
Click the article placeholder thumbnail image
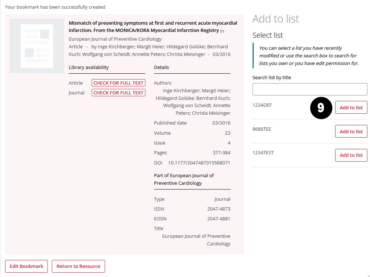[x=37, y=46]
